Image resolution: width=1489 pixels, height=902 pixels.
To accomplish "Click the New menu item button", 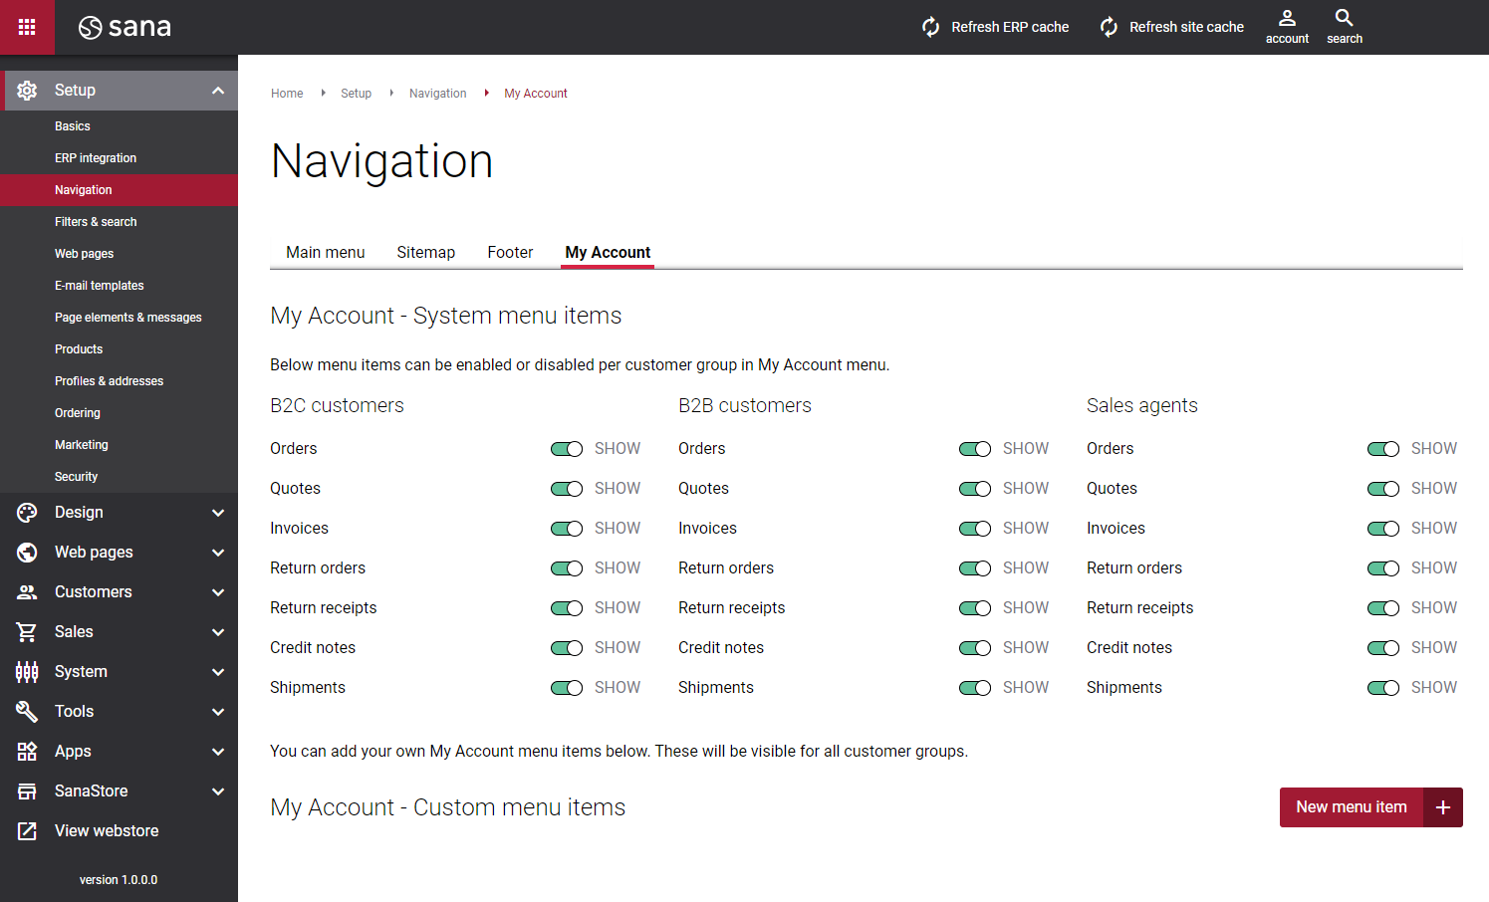I will coord(1370,807).
